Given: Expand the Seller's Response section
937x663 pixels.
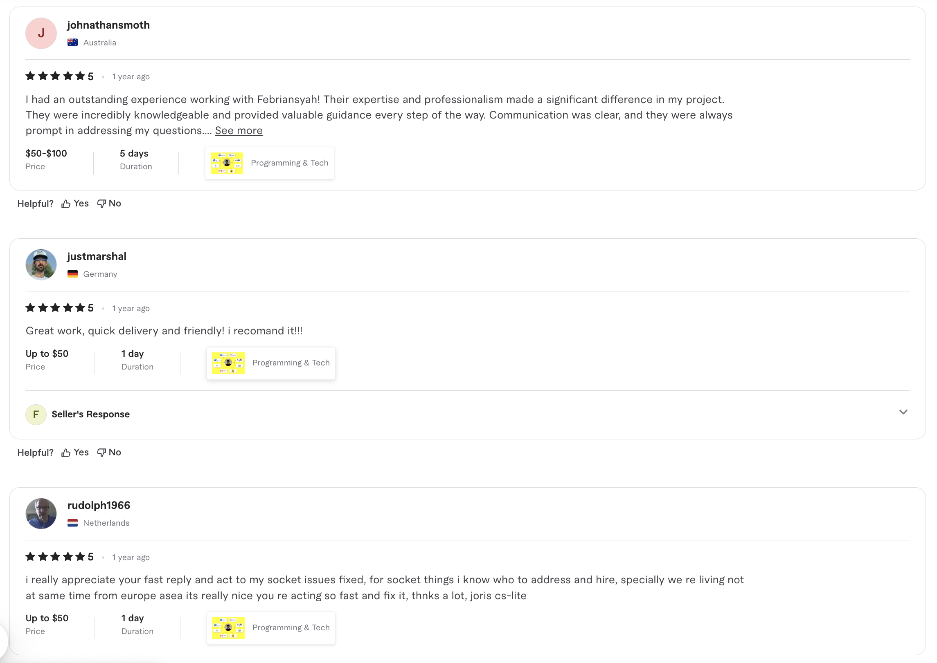Looking at the screenshot, I should pos(903,412).
